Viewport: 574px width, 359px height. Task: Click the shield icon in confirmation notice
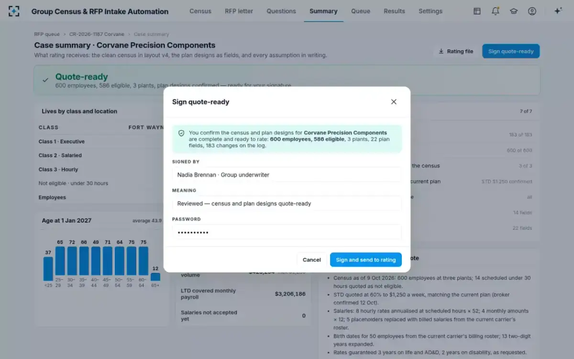point(181,133)
